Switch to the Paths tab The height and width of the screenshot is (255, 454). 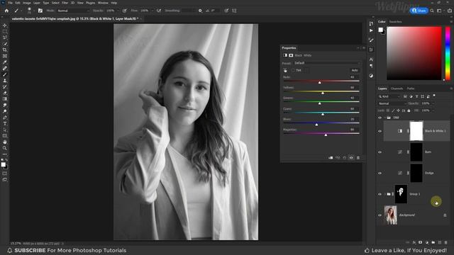[x=411, y=89]
